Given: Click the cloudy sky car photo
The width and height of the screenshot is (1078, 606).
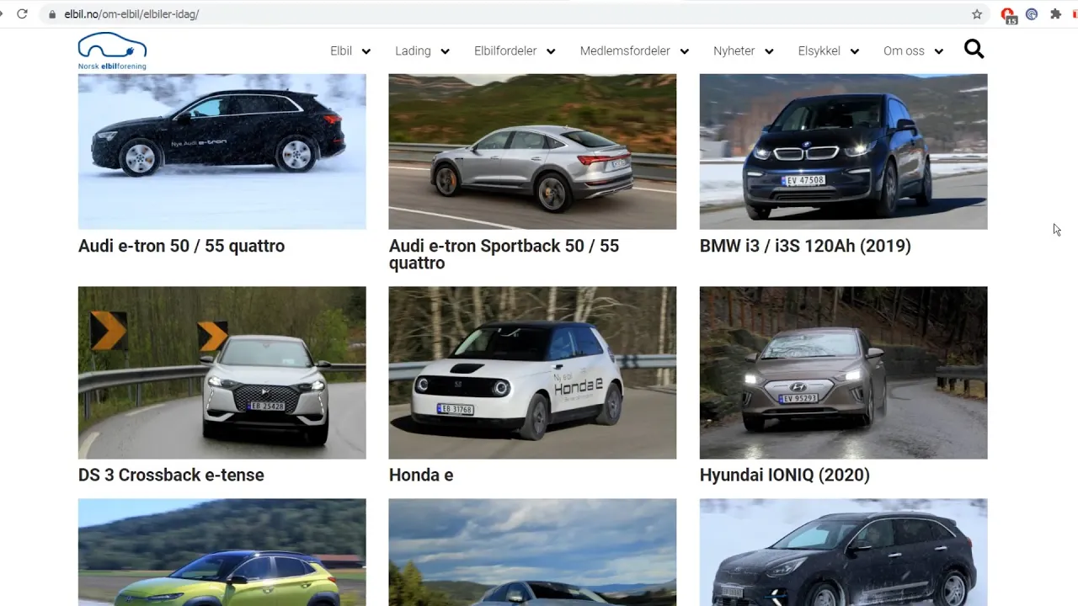Looking at the screenshot, I should pyautogui.click(x=532, y=552).
